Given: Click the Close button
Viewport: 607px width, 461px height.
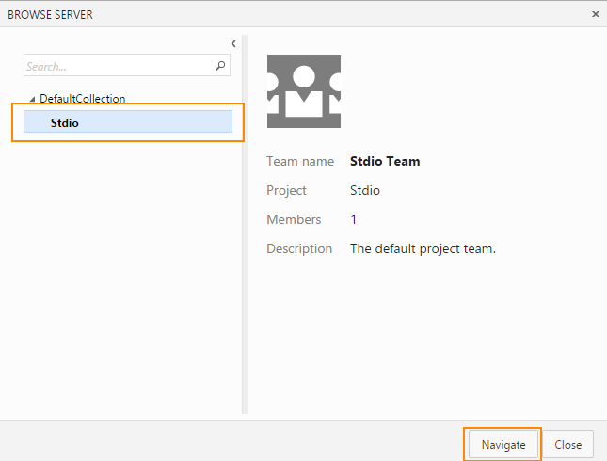Looking at the screenshot, I should (x=567, y=444).
